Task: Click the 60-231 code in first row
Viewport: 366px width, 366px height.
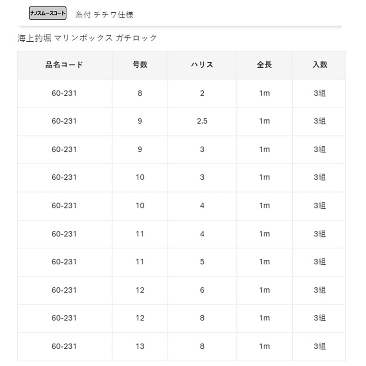Action: tap(65, 93)
